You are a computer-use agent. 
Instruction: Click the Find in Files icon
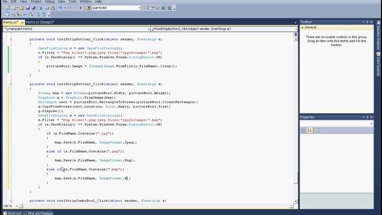tap(88, 8)
